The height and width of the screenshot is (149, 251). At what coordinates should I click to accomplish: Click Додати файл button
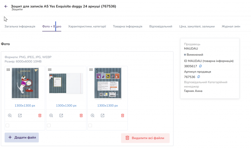tap(22, 137)
